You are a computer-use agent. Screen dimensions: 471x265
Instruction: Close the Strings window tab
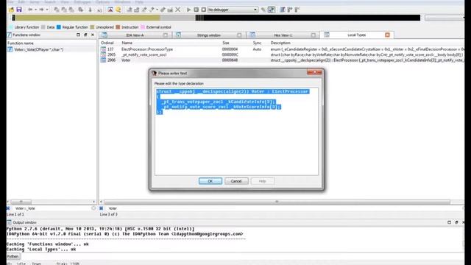coord(239,35)
